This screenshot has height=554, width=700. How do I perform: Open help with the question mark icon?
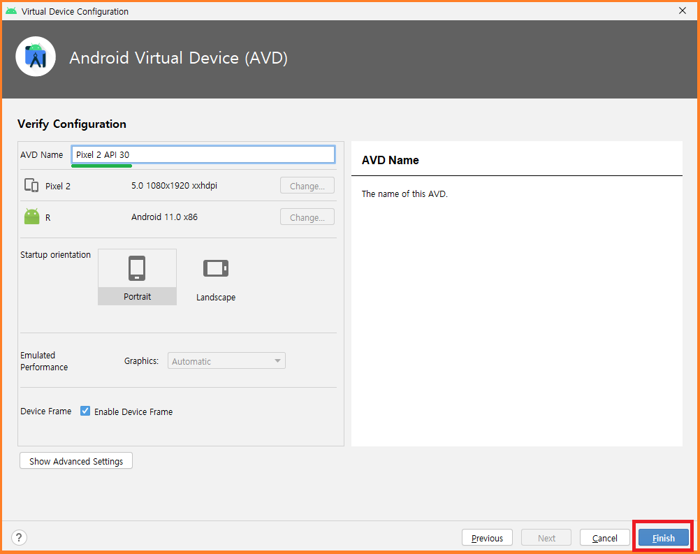(x=19, y=537)
